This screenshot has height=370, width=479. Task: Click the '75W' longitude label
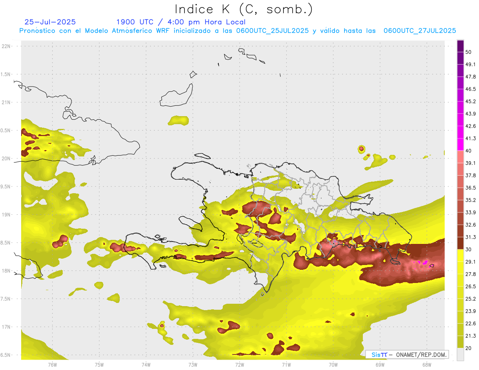click(99, 364)
